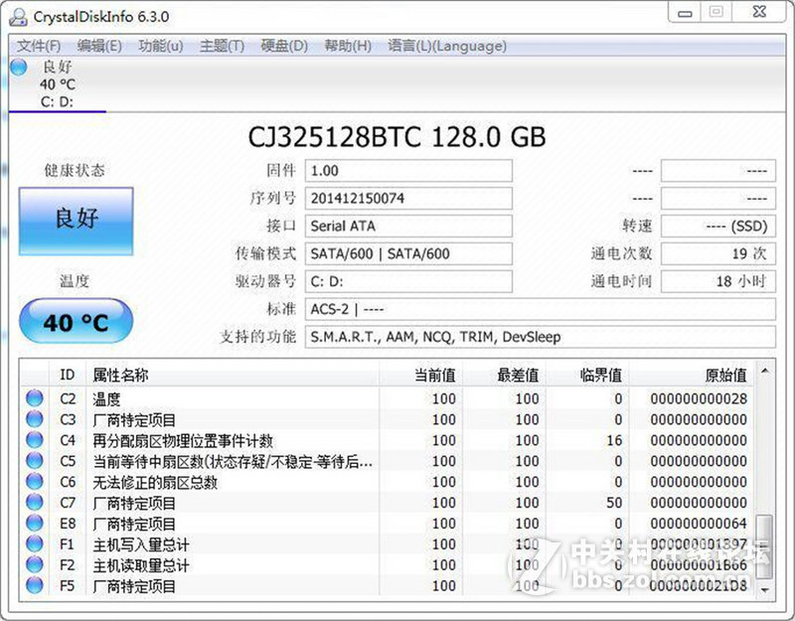Click threshold value 50 in C7 row
795x621 pixels.
tap(614, 503)
